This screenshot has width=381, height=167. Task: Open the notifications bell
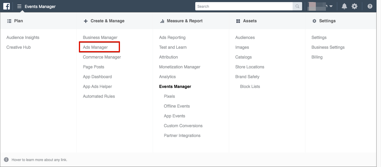coord(344,6)
